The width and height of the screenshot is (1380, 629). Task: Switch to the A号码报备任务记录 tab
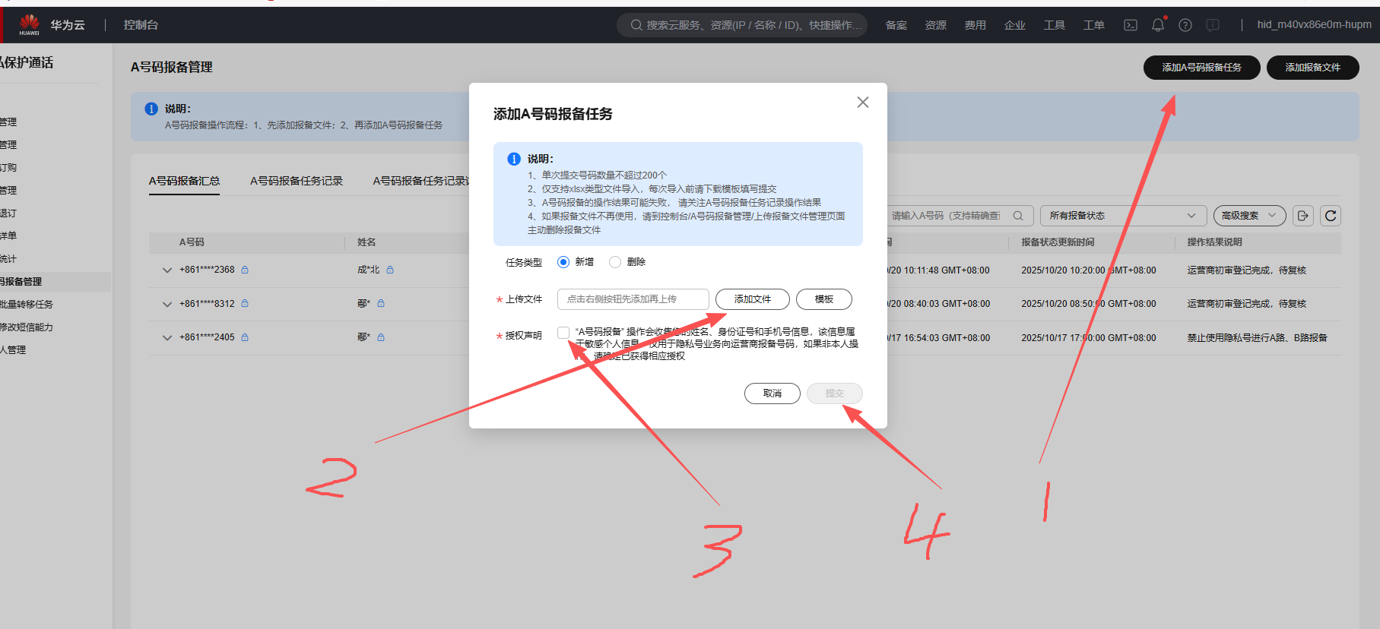pos(297,181)
